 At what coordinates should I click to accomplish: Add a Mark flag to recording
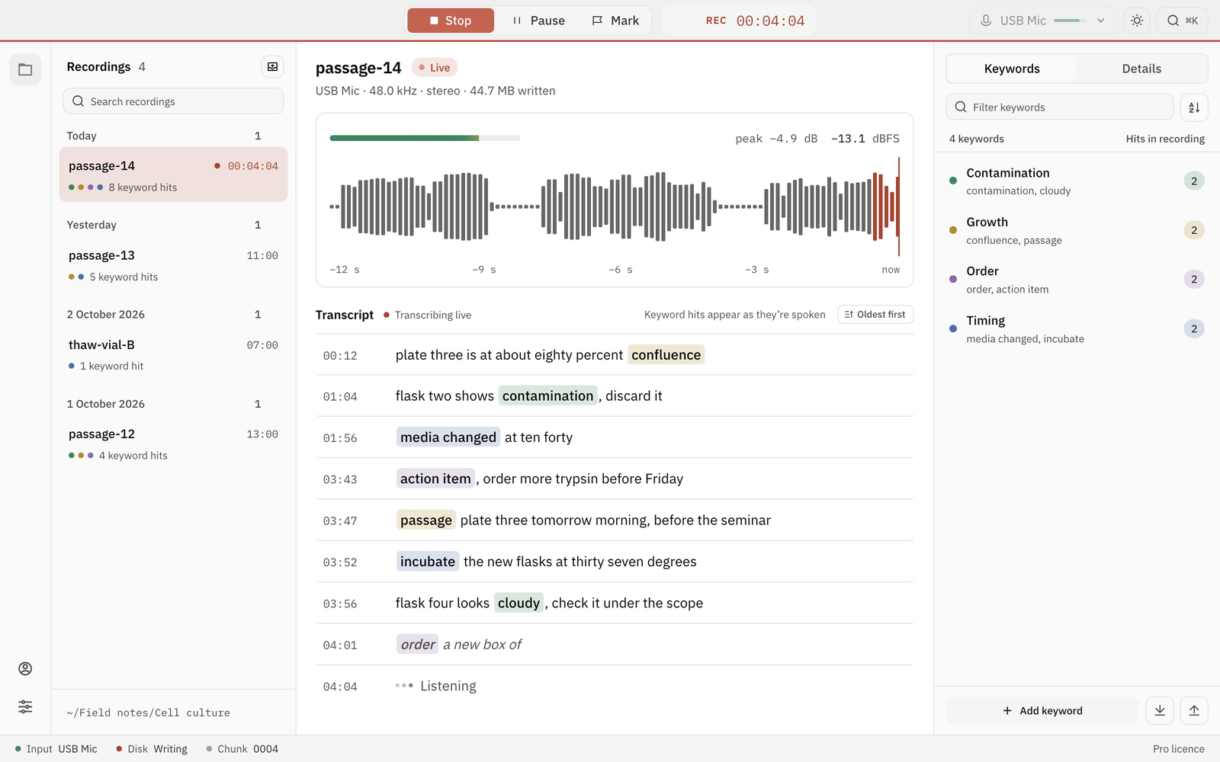tap(616, 21)
